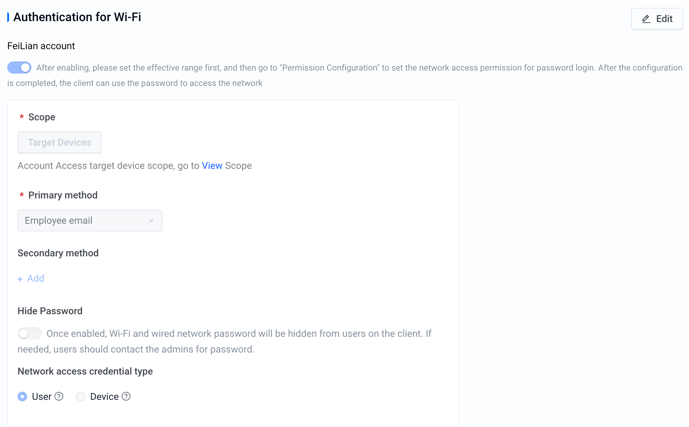Toggle the FeiLian account switch

(19, 68)
